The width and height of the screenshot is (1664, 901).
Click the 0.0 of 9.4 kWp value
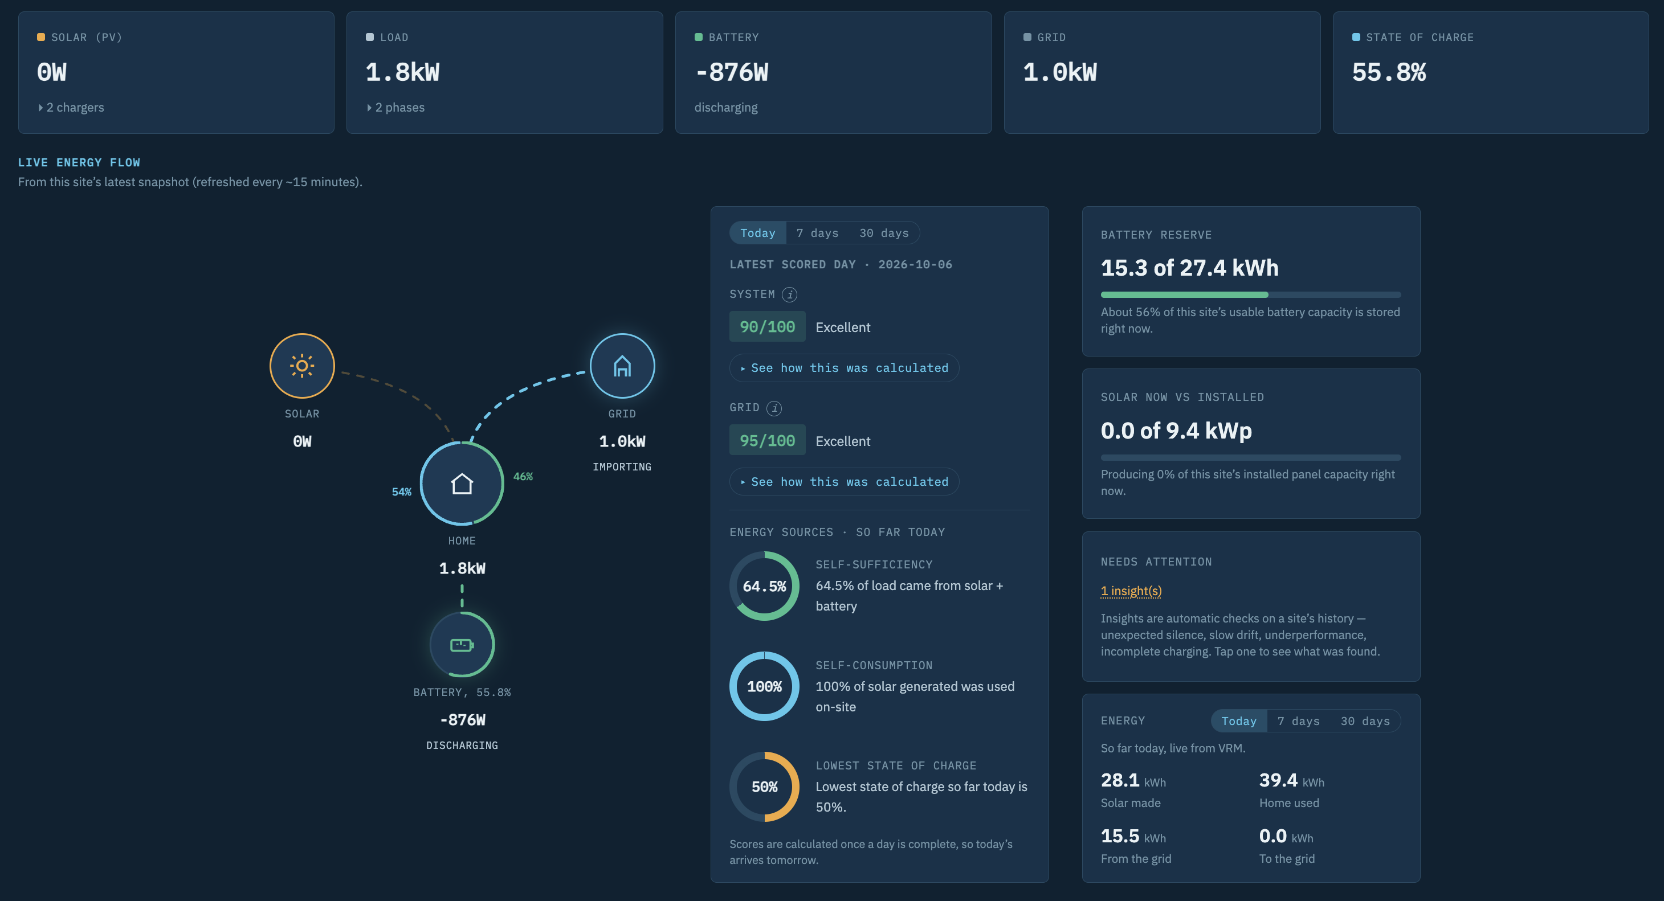coord(1176,431)
